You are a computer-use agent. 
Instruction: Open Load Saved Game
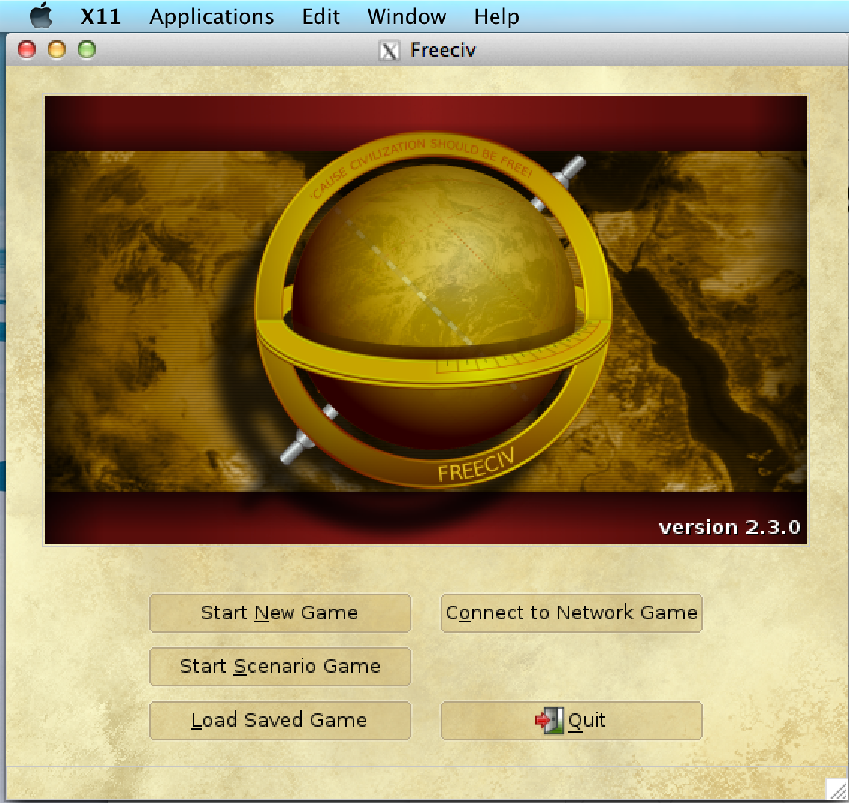click(x=280, y=720)
